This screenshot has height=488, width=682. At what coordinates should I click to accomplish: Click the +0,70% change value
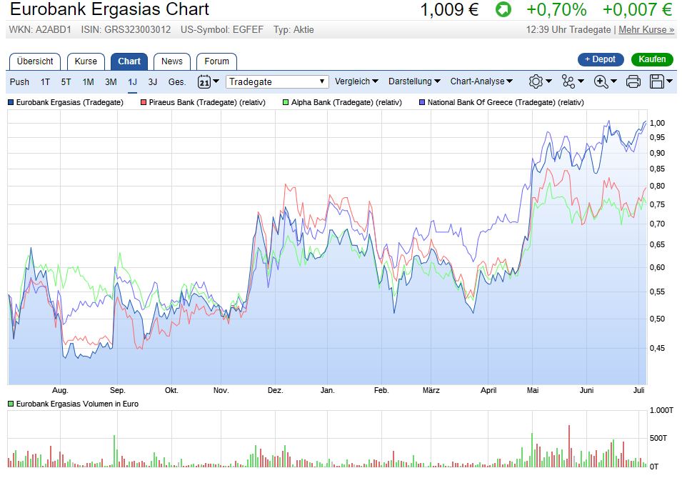tap(556, 9)
